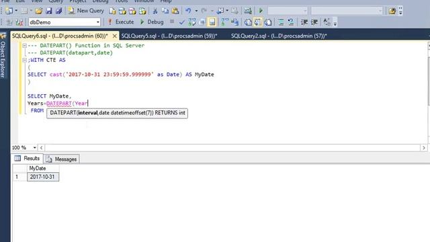Parse the query with the checkmark icon
The height and width of the screenshot is (242, 430).
tap(182, 22)
